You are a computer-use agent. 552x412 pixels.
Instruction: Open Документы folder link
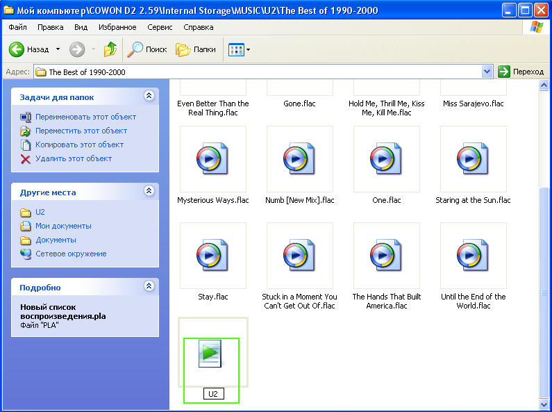pyautogui.click(x=56, y=240)
